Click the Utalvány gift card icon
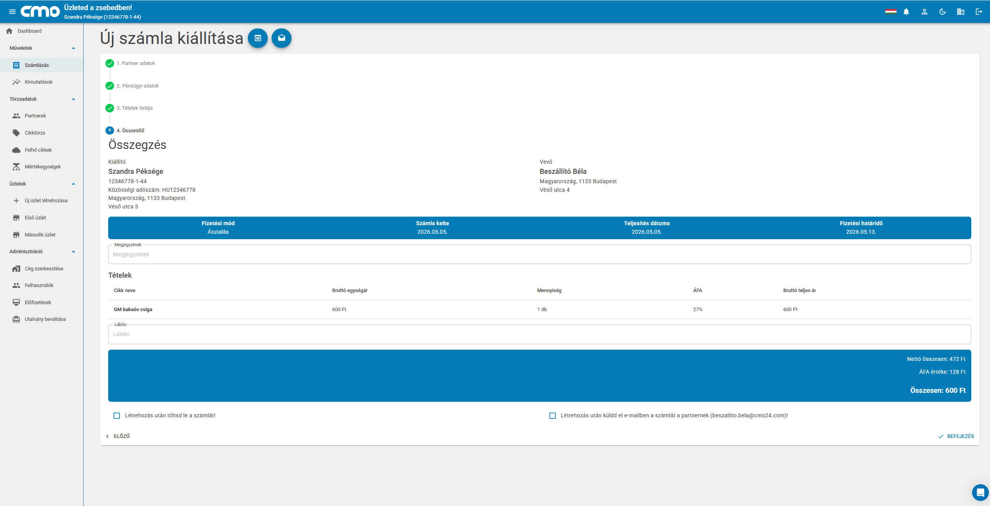 pos(16,319)
